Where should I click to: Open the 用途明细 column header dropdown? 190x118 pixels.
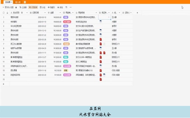(96, 13)
